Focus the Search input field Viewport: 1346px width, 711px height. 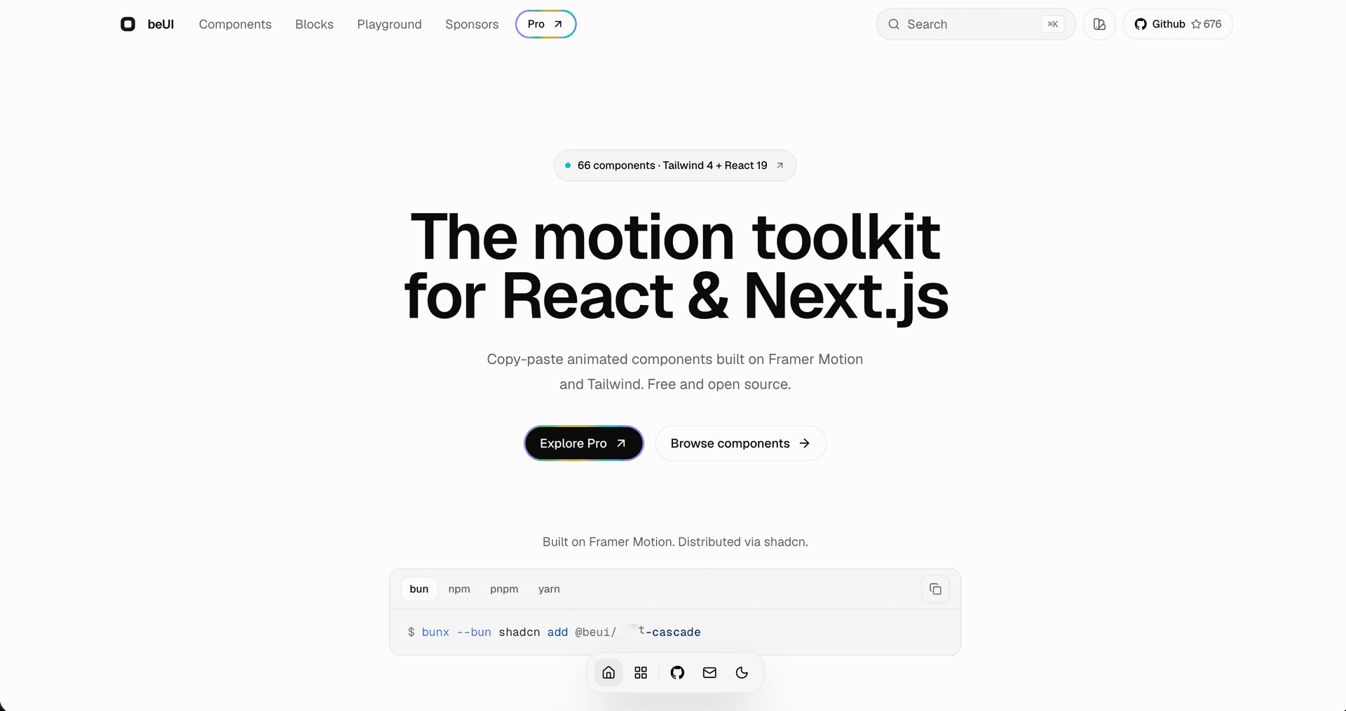point(975,24)
